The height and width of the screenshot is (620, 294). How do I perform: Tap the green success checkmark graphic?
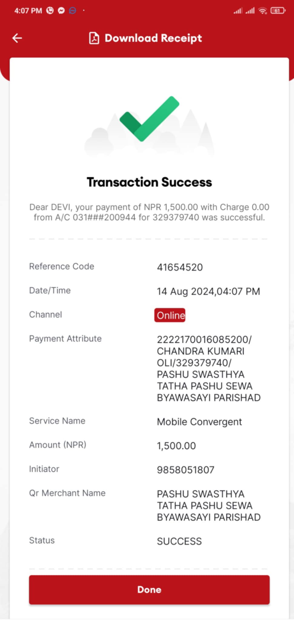[x=149, y=119]
